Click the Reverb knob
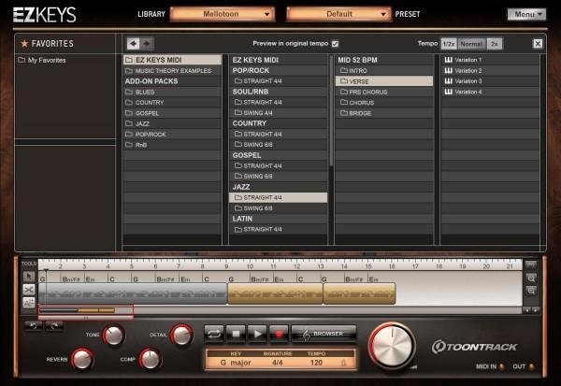This screenshot has height=386, width=561. pos(82,359)
